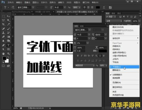Select the Brush tool
The image size is (142, 110).
click(x=8, y=29)
